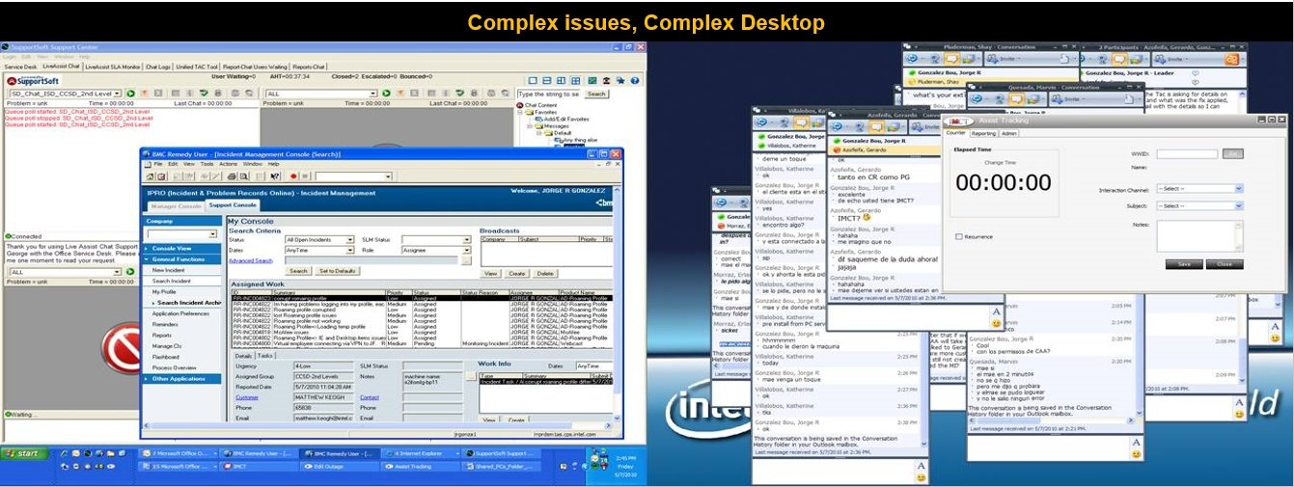Expand Other Applications in Remedy sidebar
Screen dimensions: 1294x487
tap(183, 379)
